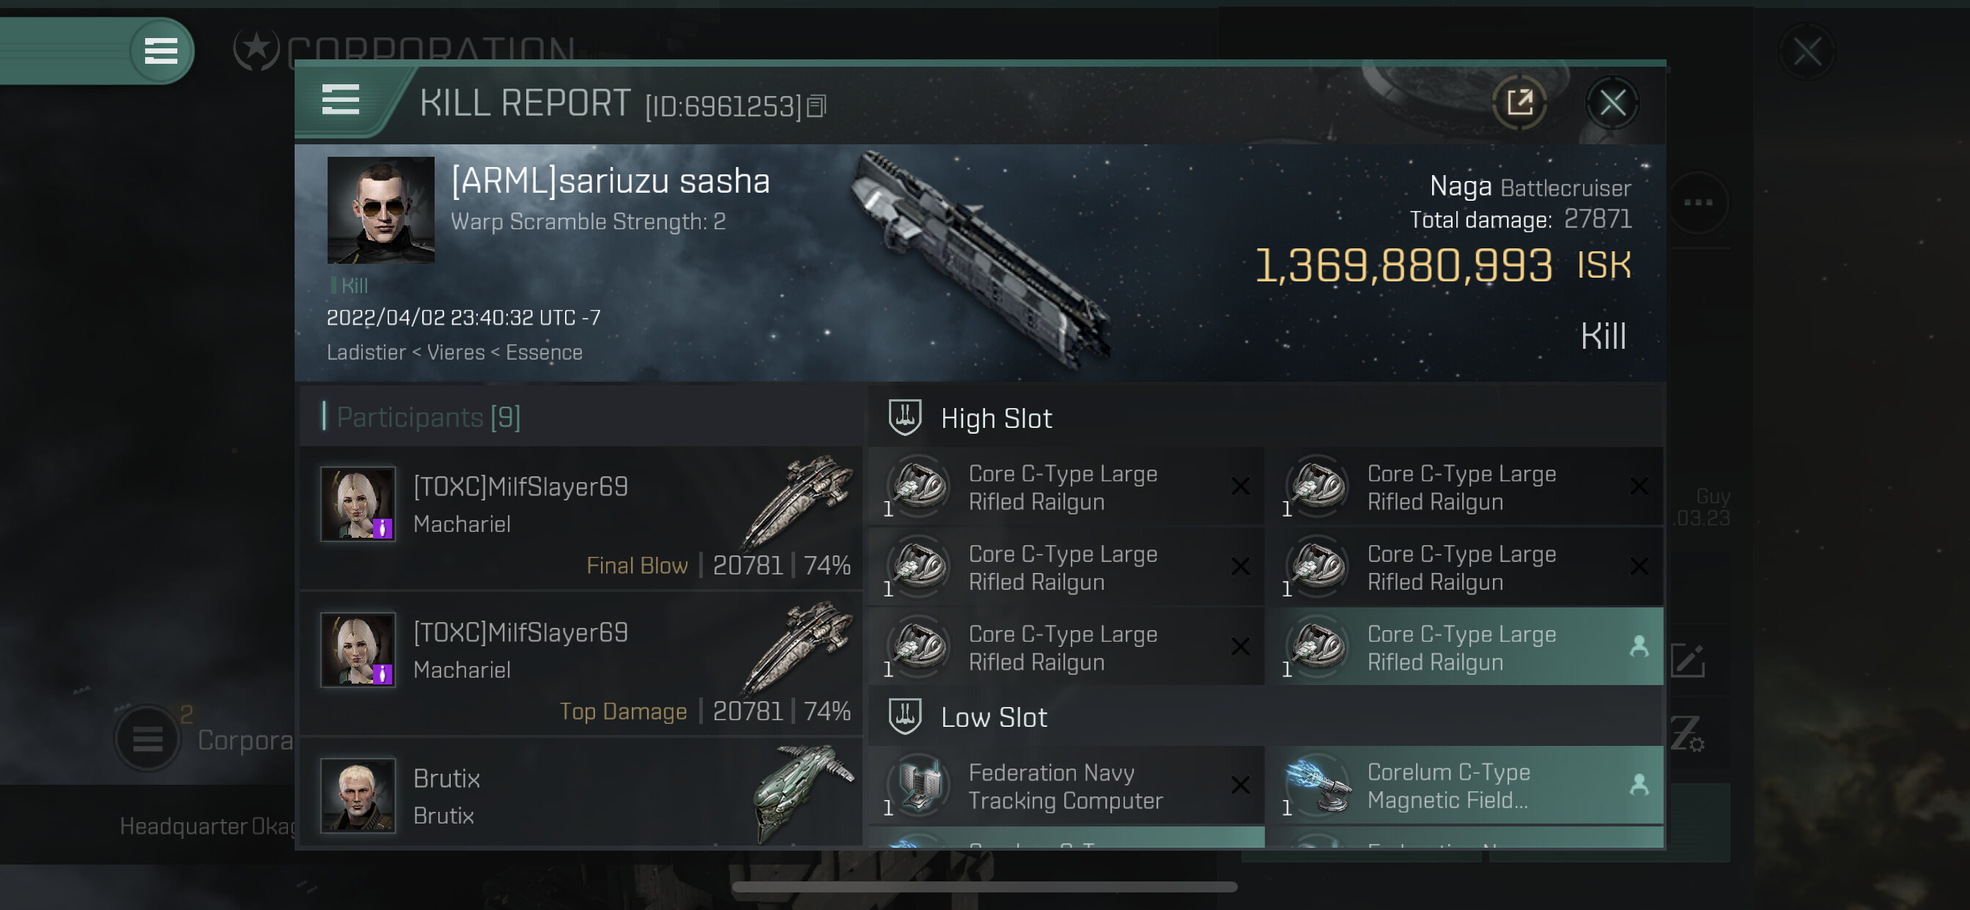Click the High Slot section header icon
The width and height of the screenshot is (1970, 910).
pyautogui.click(x=904, y=418)
